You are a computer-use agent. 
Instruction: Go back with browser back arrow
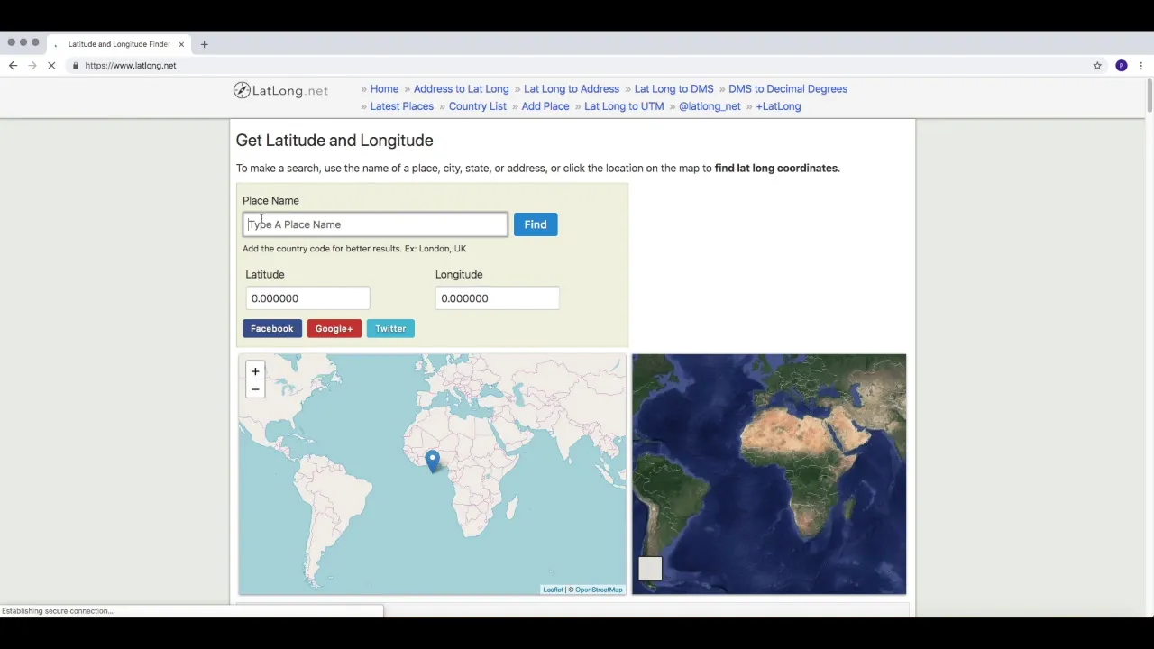pos(13,66)
